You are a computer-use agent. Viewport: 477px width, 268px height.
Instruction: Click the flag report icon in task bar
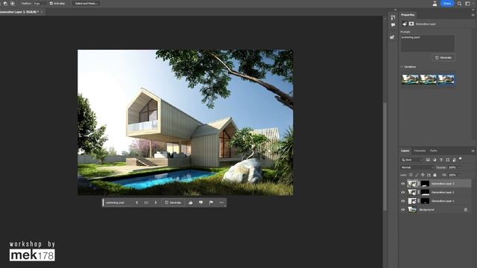[x=211, y=202]
